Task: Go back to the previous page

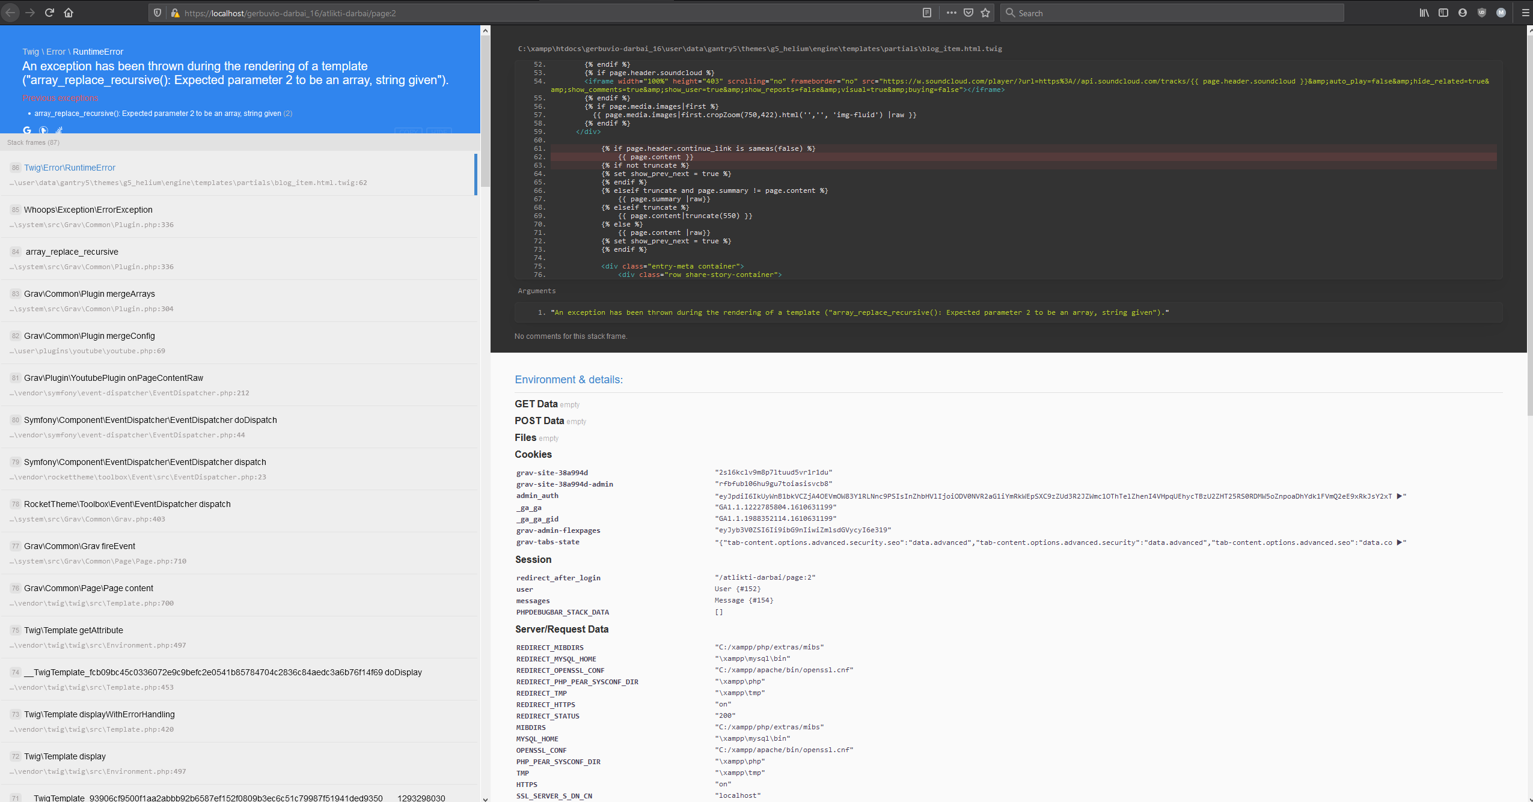Action: point(10,13)
